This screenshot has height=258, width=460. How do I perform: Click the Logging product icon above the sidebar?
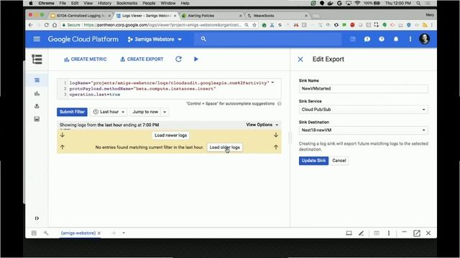tap(37, 59)
